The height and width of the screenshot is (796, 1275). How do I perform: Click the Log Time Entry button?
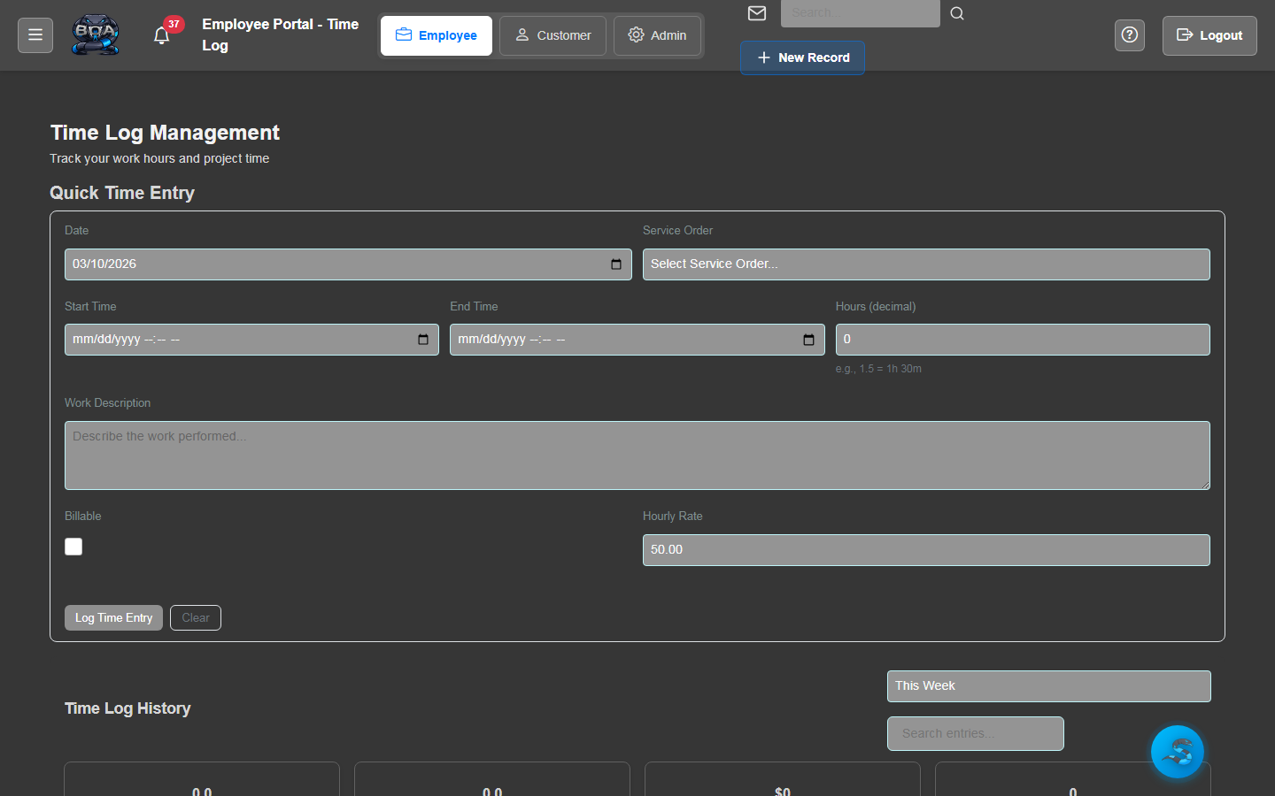tap(113, 617)
